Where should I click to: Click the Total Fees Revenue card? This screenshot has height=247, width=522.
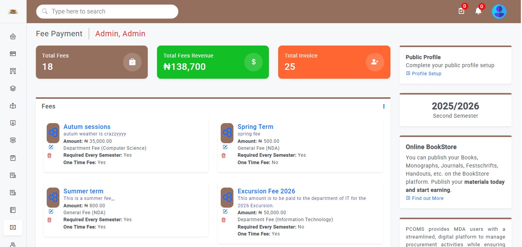213,62
